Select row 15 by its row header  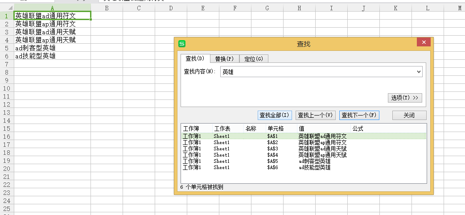click(7, 128)
